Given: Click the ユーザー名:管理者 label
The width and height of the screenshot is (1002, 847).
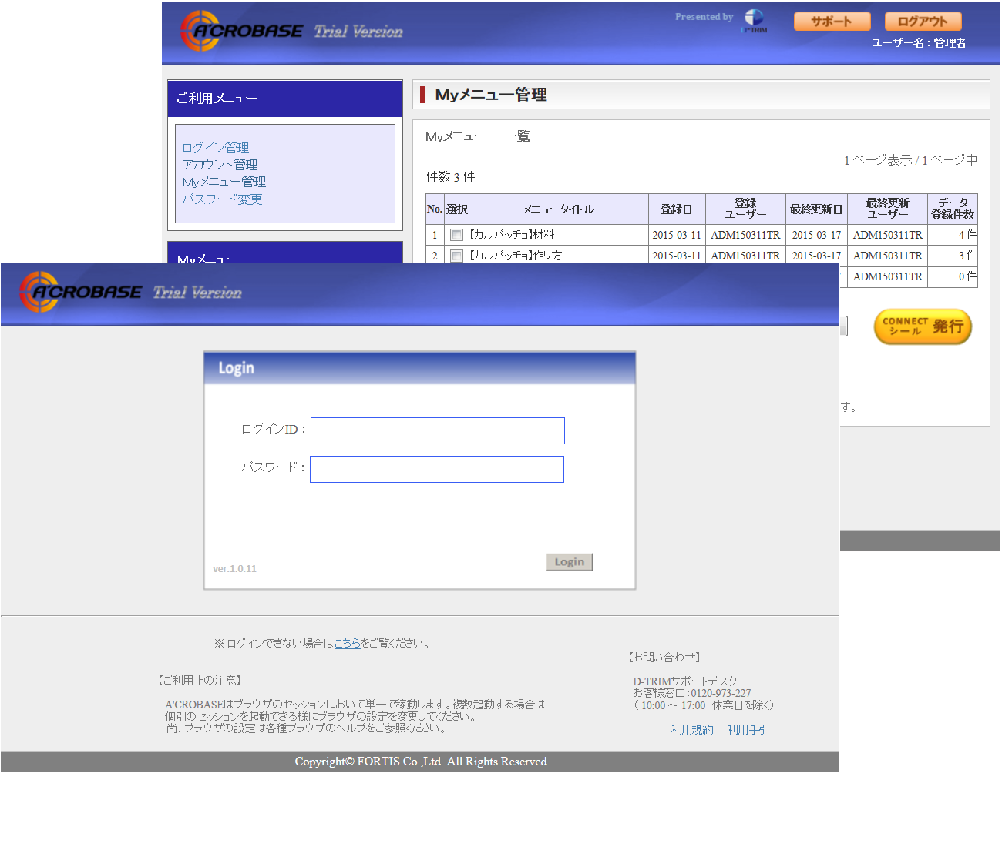Looking at the screenshot, I should click(919, 43).
